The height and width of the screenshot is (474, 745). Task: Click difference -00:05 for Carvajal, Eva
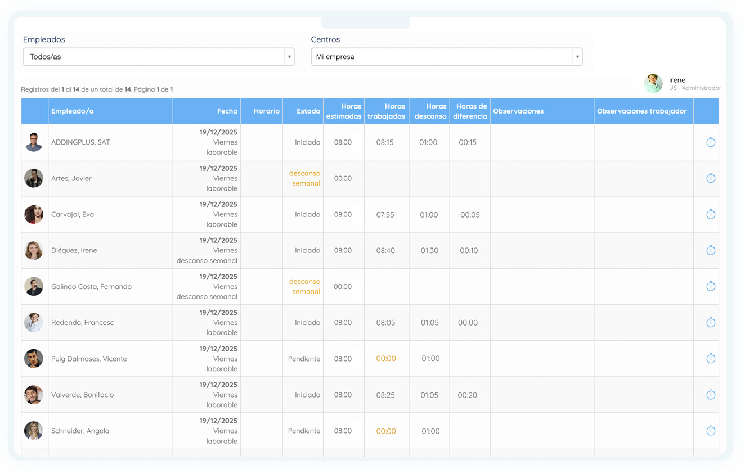pos(469,214)
